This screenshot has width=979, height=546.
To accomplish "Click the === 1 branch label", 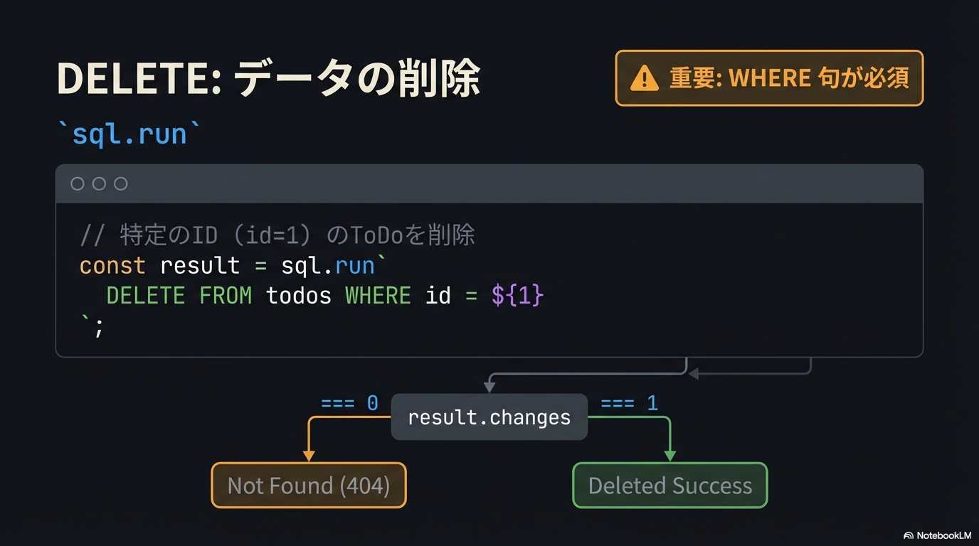I will coord(629,404).
